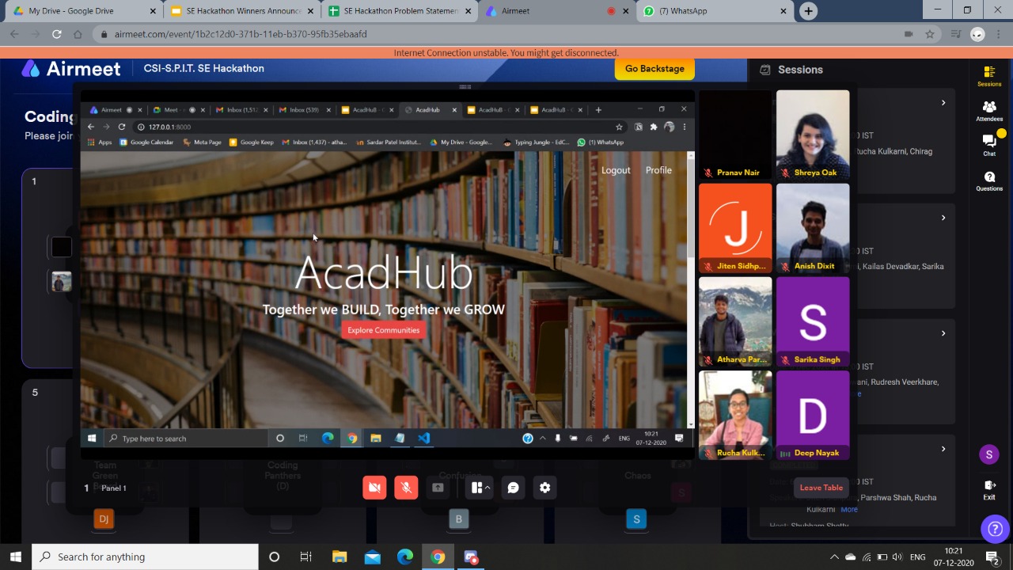Open the table settings gear
Screen dimensions: 1013x570
tap(544, 488)
